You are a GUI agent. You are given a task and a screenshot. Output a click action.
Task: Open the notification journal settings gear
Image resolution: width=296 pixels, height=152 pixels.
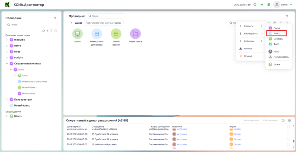289,121
